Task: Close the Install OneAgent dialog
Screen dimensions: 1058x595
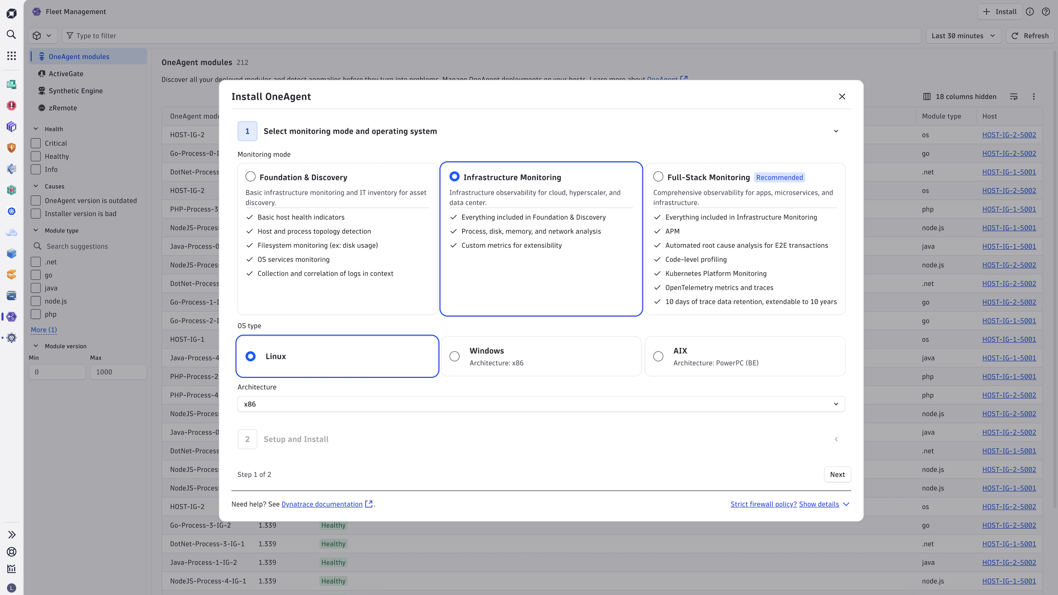Action: tap(842, 96)
